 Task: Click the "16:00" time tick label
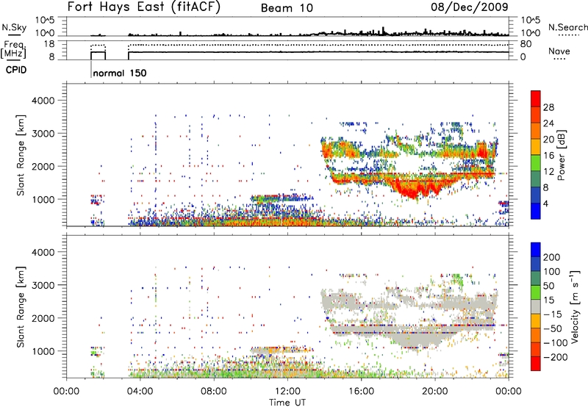[x=361, y=392]
